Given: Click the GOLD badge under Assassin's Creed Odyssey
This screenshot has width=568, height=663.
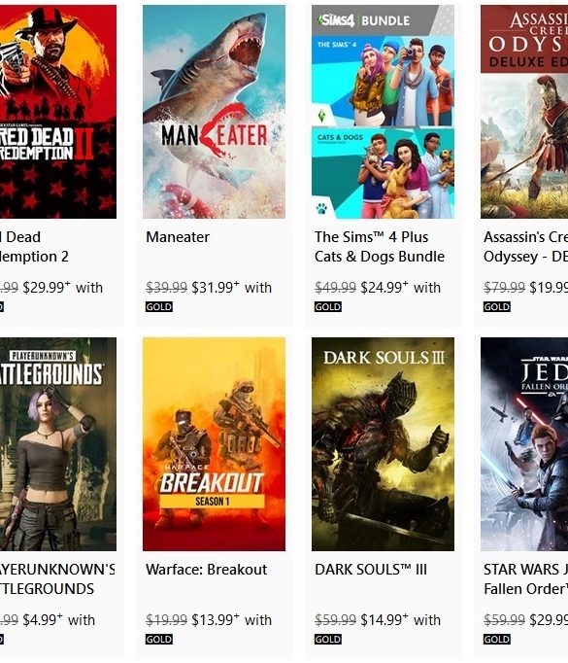Looking at the screenshot, I should tap(496, 306).
